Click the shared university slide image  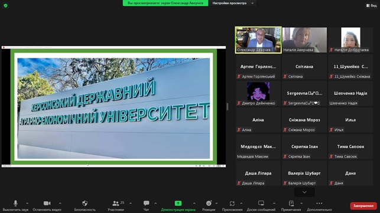click(x=113, y=108)
